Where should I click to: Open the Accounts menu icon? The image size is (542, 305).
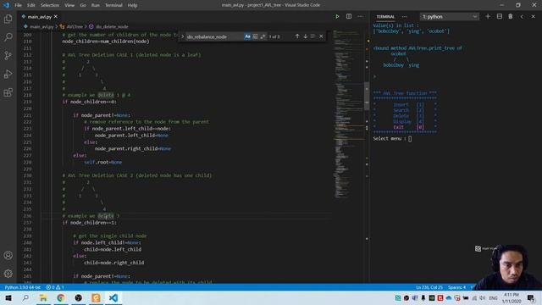8,255
